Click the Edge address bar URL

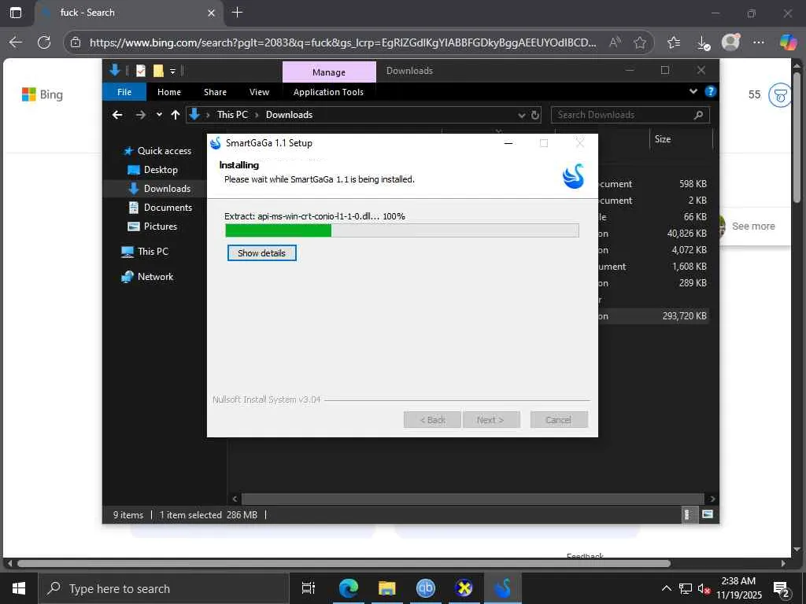[343, 42]
